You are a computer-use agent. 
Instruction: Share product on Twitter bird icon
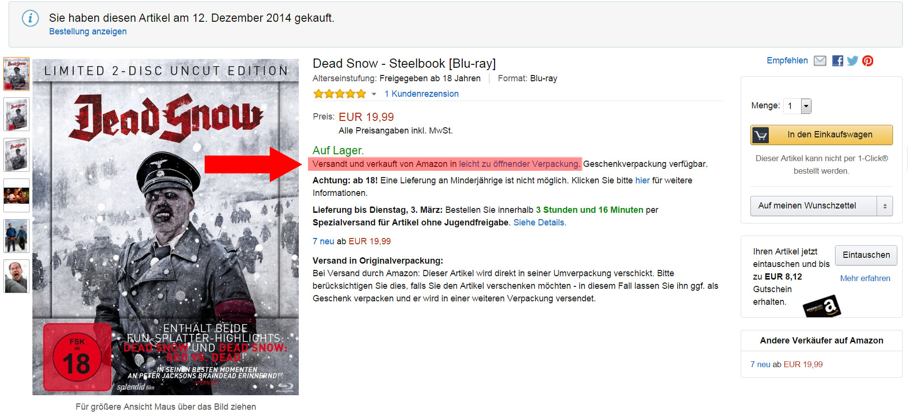[x=852, y=61]
